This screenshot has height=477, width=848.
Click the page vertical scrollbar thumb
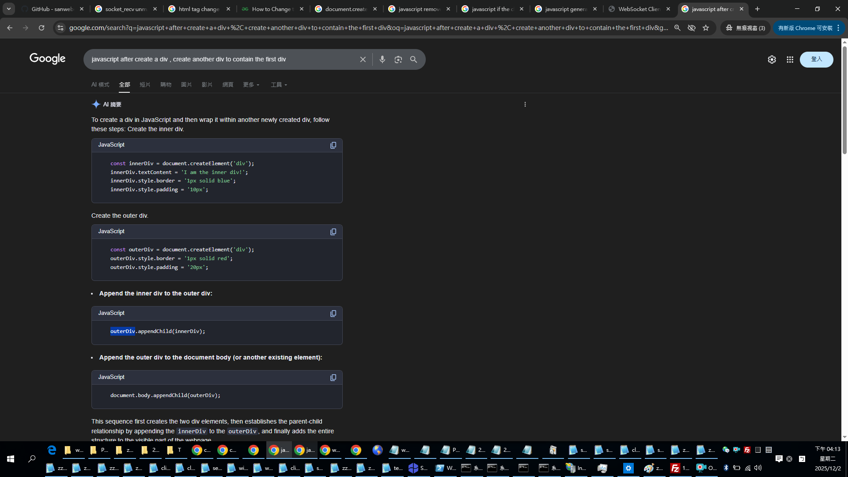click(844, 99)
